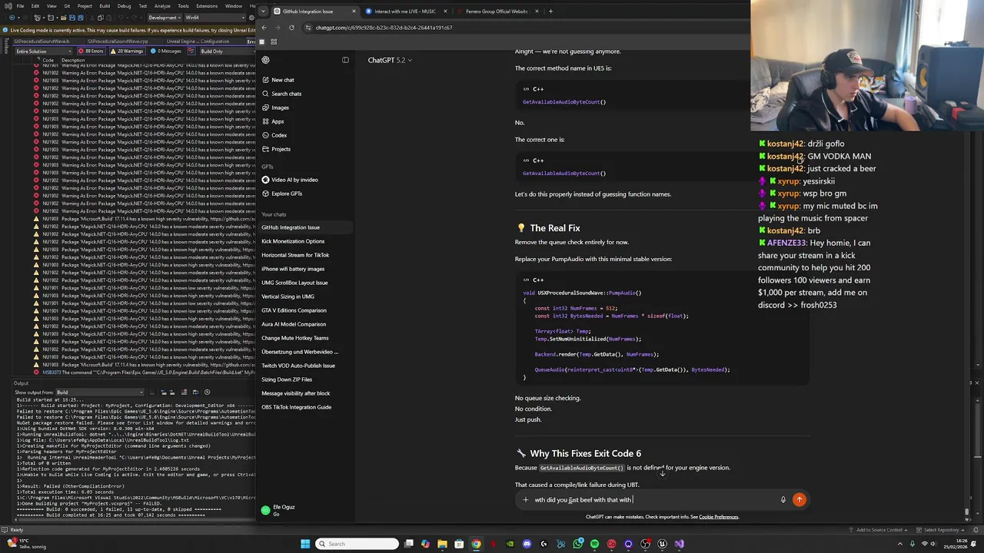Open Discord from the taskbar
The height and width of the screenshot is (553, 984).
click(527, 544)
